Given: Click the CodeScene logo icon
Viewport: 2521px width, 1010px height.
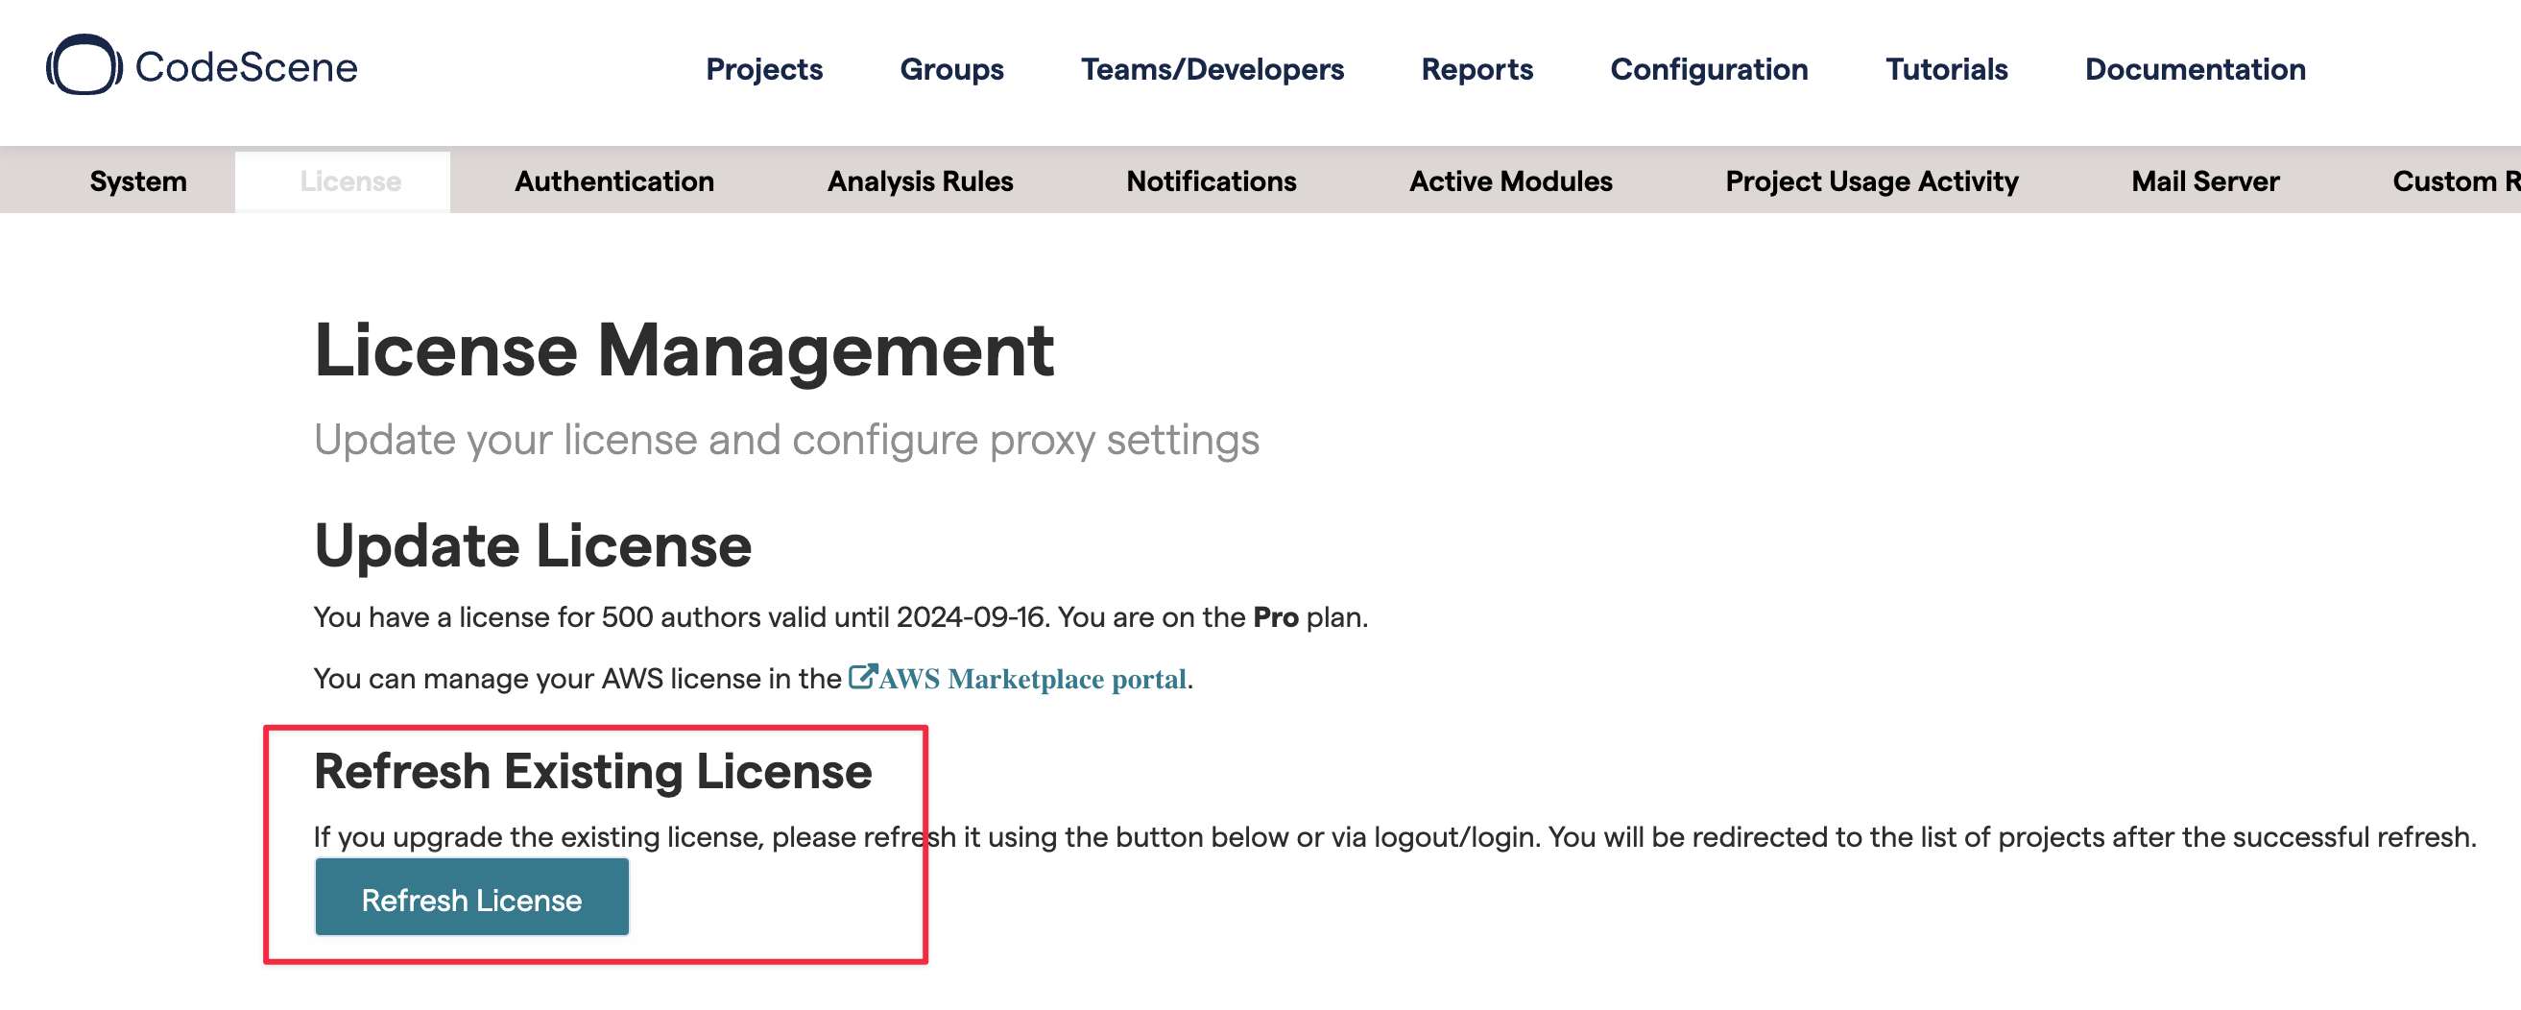Looking at the screenshot, I should tap(84, 65).
